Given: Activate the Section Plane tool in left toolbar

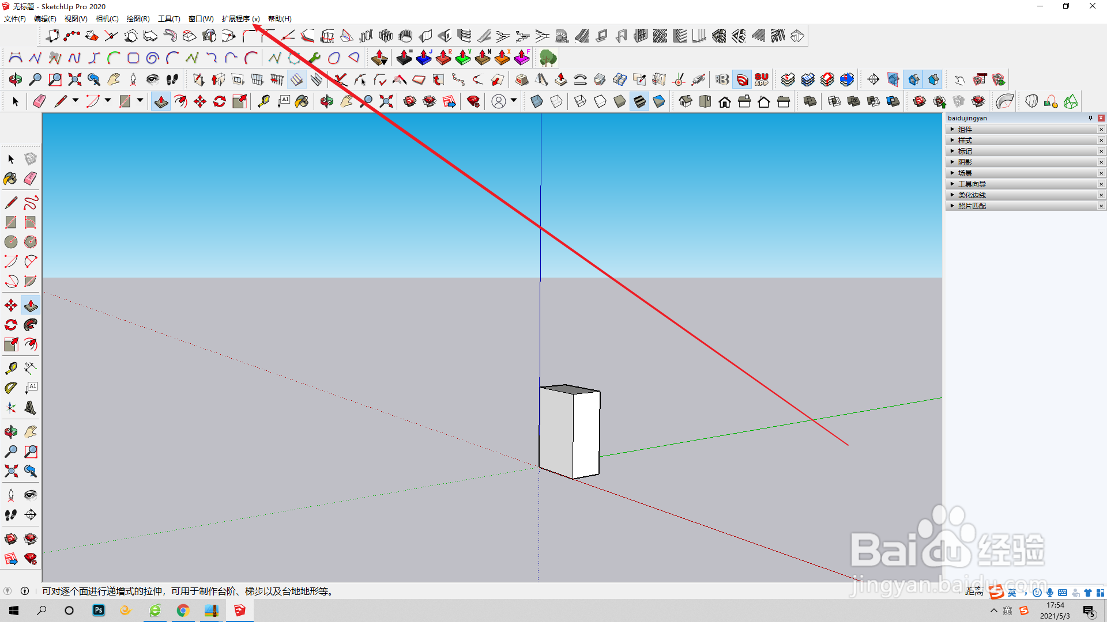Looking at the screenshot, I should pos(31,515).
